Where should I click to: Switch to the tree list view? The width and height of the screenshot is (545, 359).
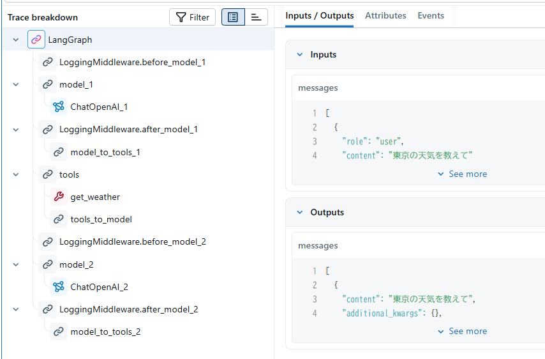pyautogui.click(x=233, y=17)
